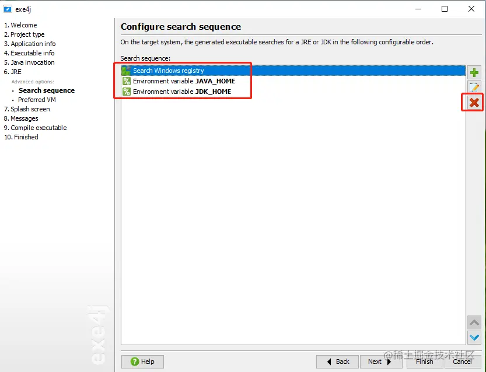The height and width of the screenshot is (372, 486).
Task: Select Search Windows registry entry
Action: (x=293, y=71)
